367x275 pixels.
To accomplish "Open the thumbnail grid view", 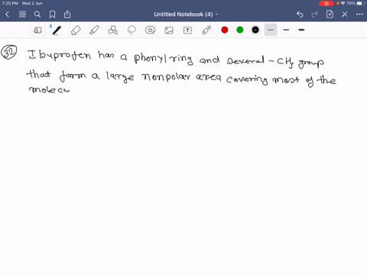I will [x=22, y=15].
